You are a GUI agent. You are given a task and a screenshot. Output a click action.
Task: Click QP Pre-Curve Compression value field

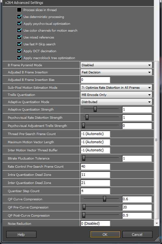click(x=137, y=207)
